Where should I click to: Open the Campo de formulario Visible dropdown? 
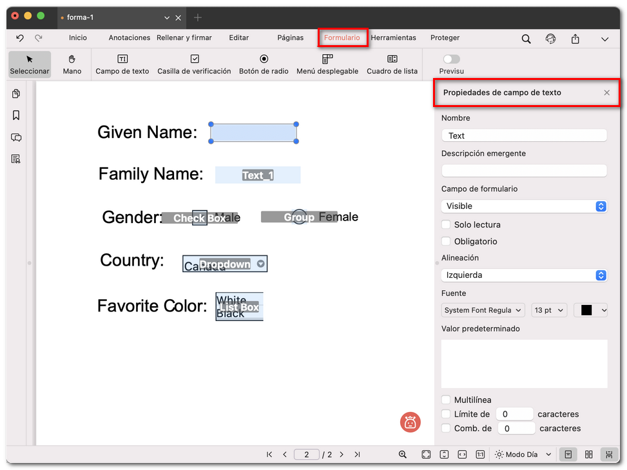(x=524, y=206)
